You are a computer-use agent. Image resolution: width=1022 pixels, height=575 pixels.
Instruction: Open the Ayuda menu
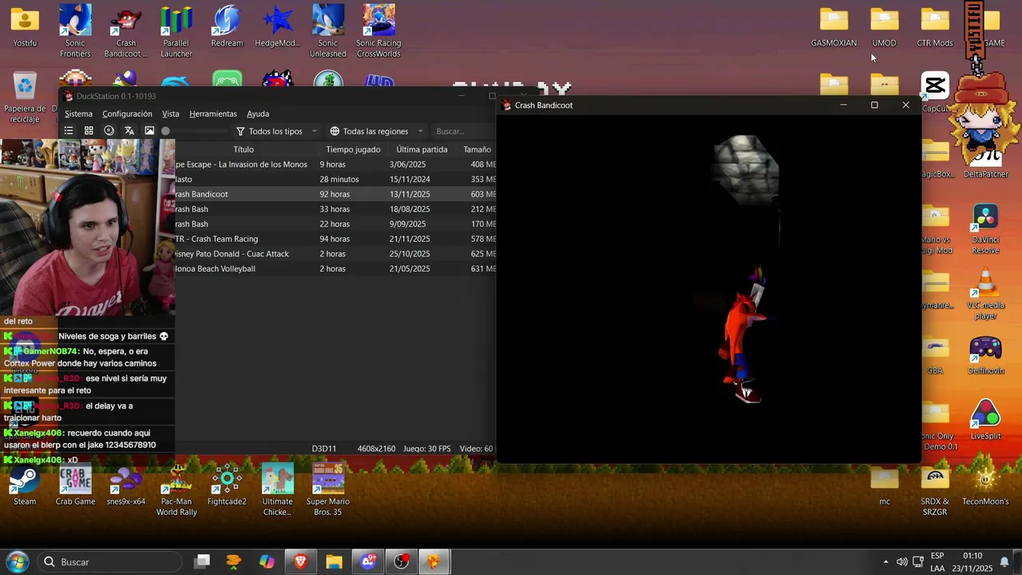click(258, 113)
